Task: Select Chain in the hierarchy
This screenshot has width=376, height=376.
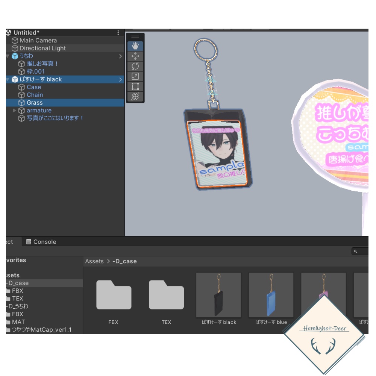Action: pos(65,95)
